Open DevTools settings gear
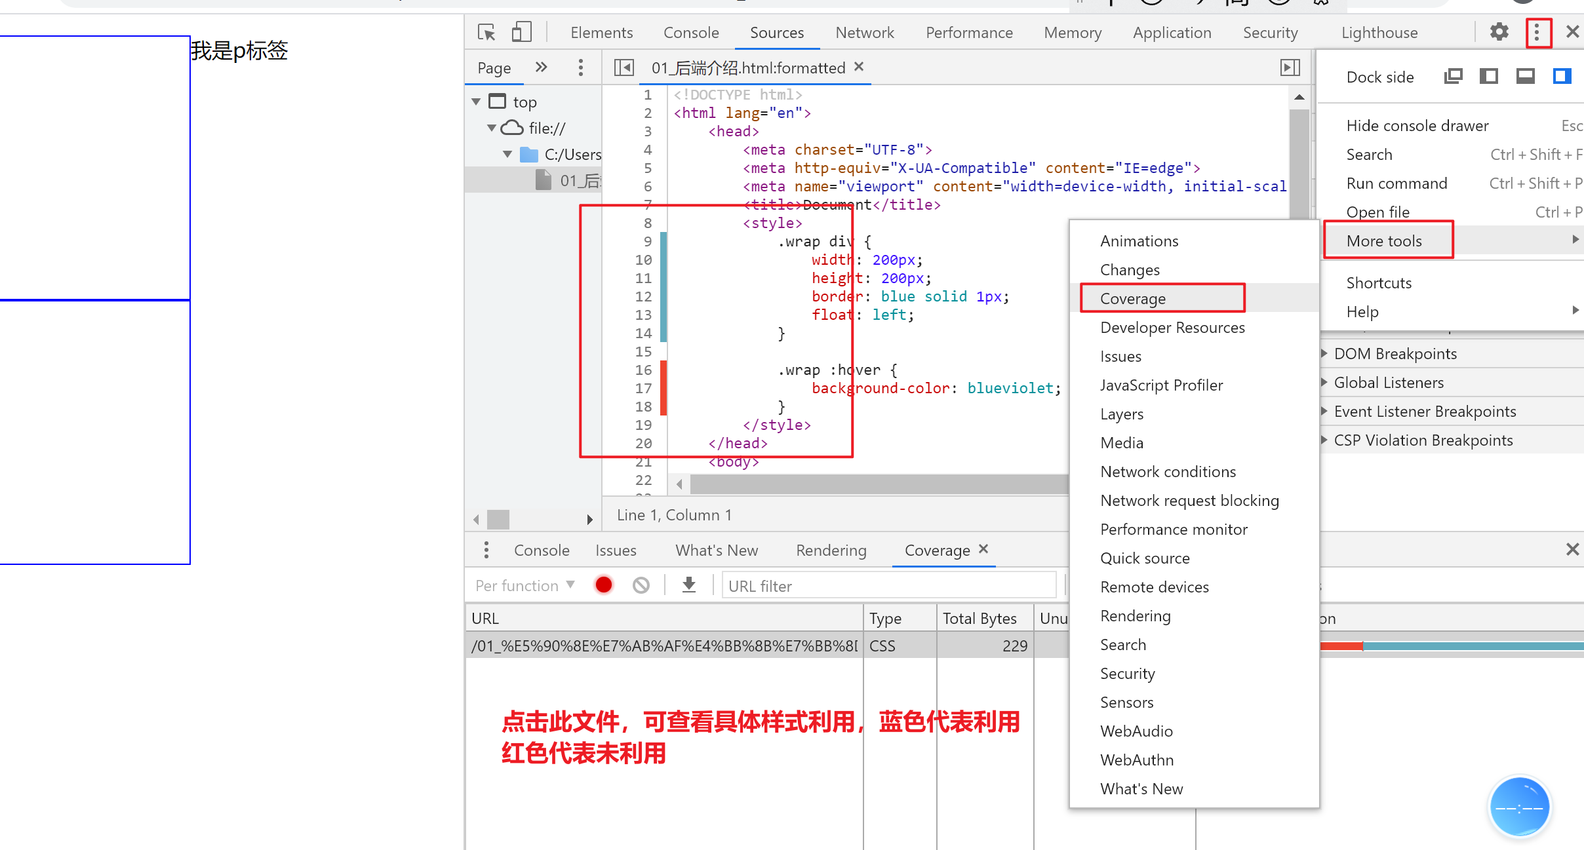Image resolution: width=1584 pixels, height=850 pixels. tap(1499, 31)
